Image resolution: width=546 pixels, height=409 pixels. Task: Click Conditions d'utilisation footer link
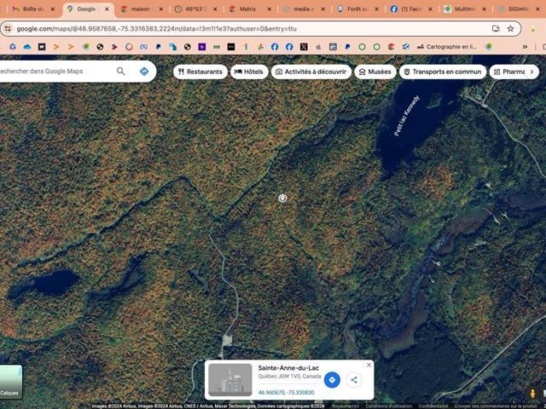point(389,406)
